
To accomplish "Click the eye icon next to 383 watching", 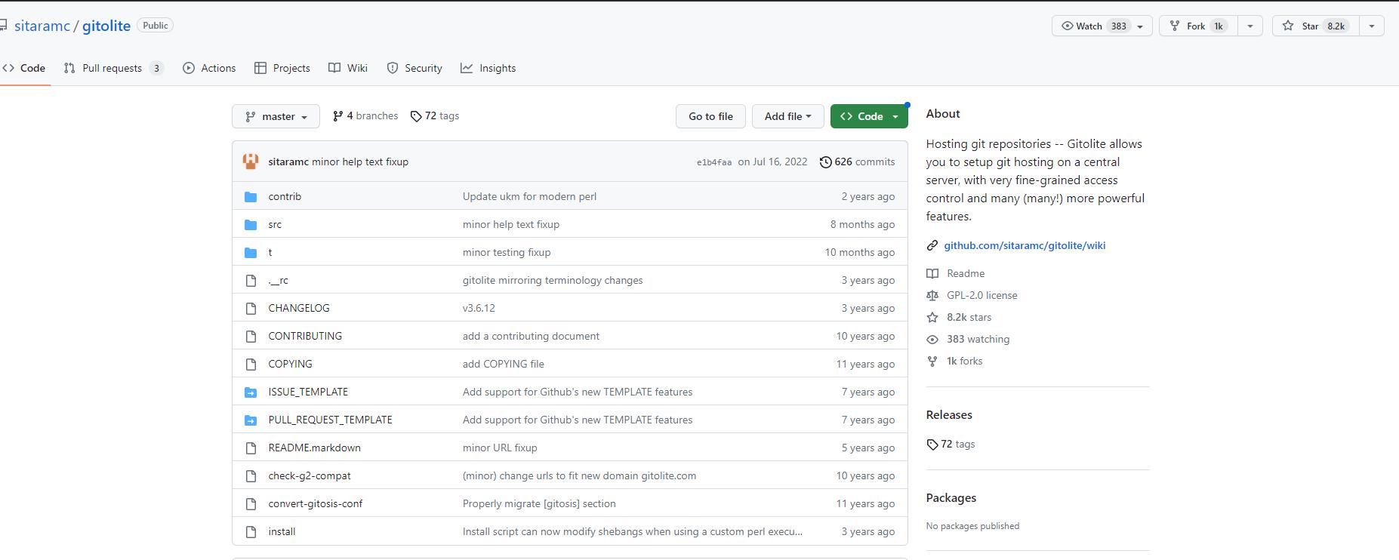I will [x=932, y=339].
